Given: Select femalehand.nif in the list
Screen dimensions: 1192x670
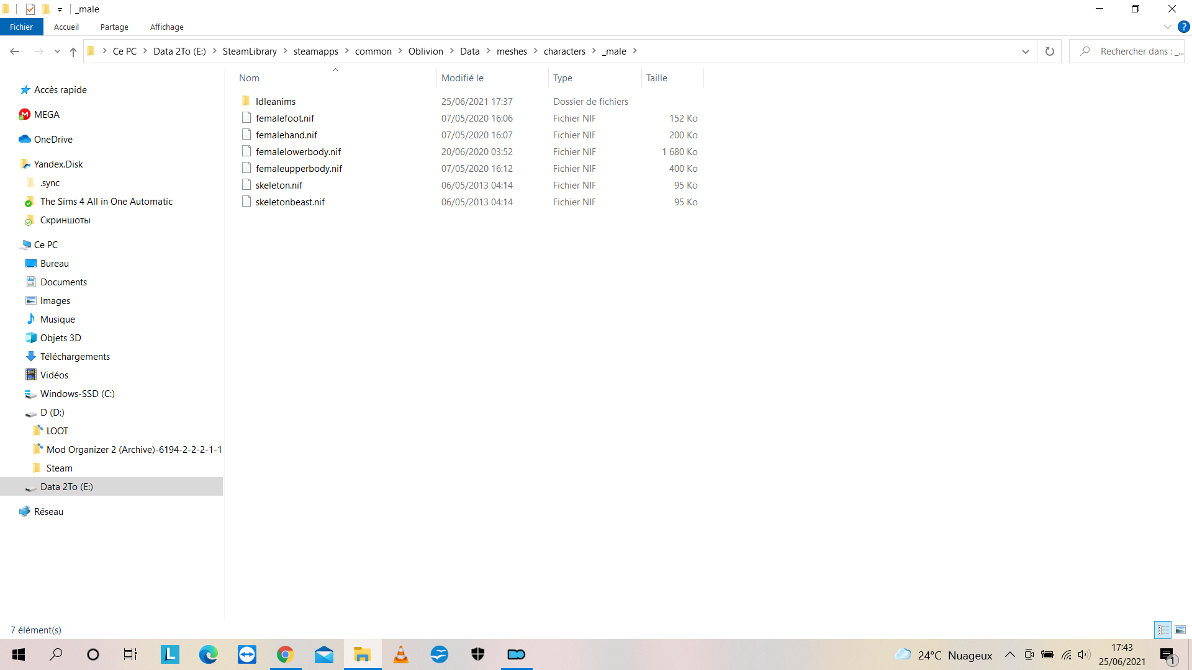Looking at the screenshot, I should [286, 135].
